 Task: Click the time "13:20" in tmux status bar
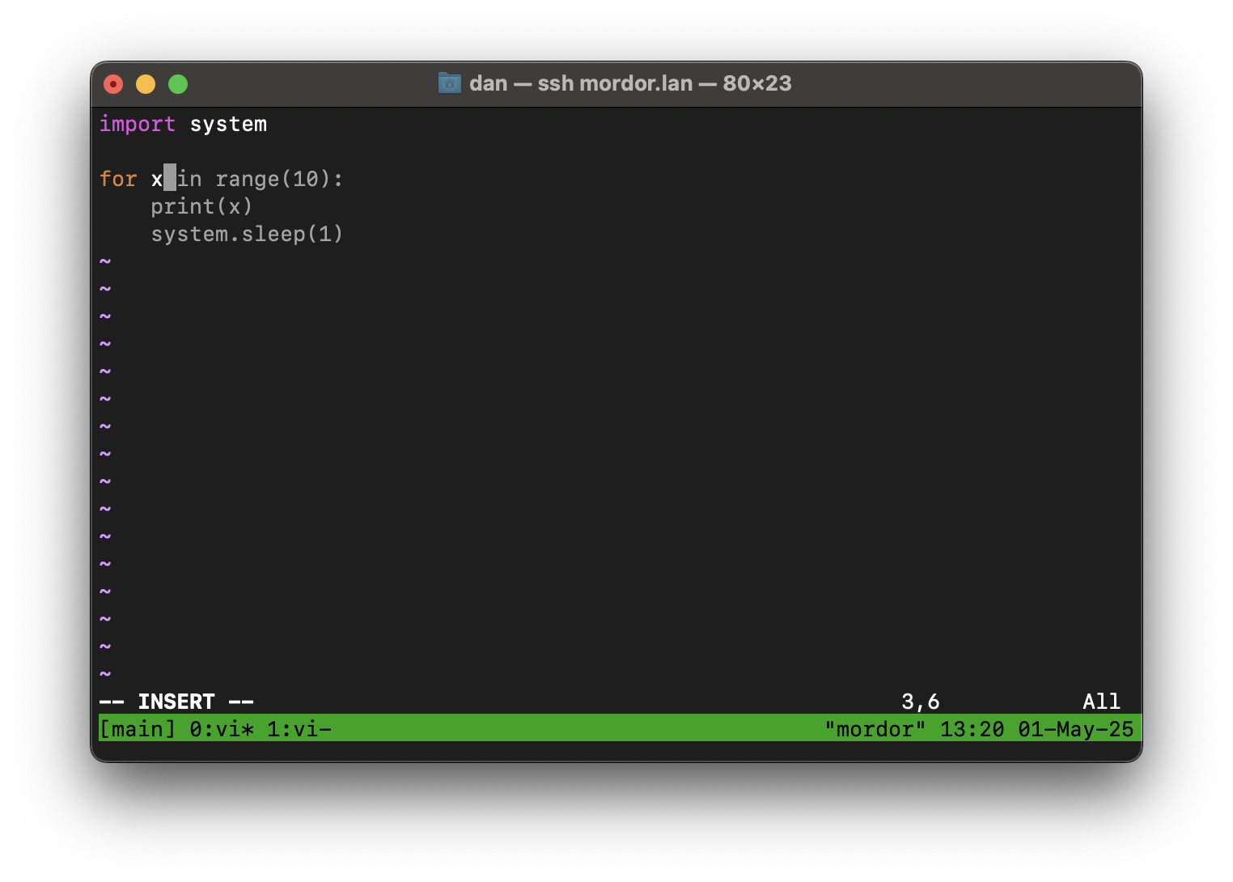972,729
